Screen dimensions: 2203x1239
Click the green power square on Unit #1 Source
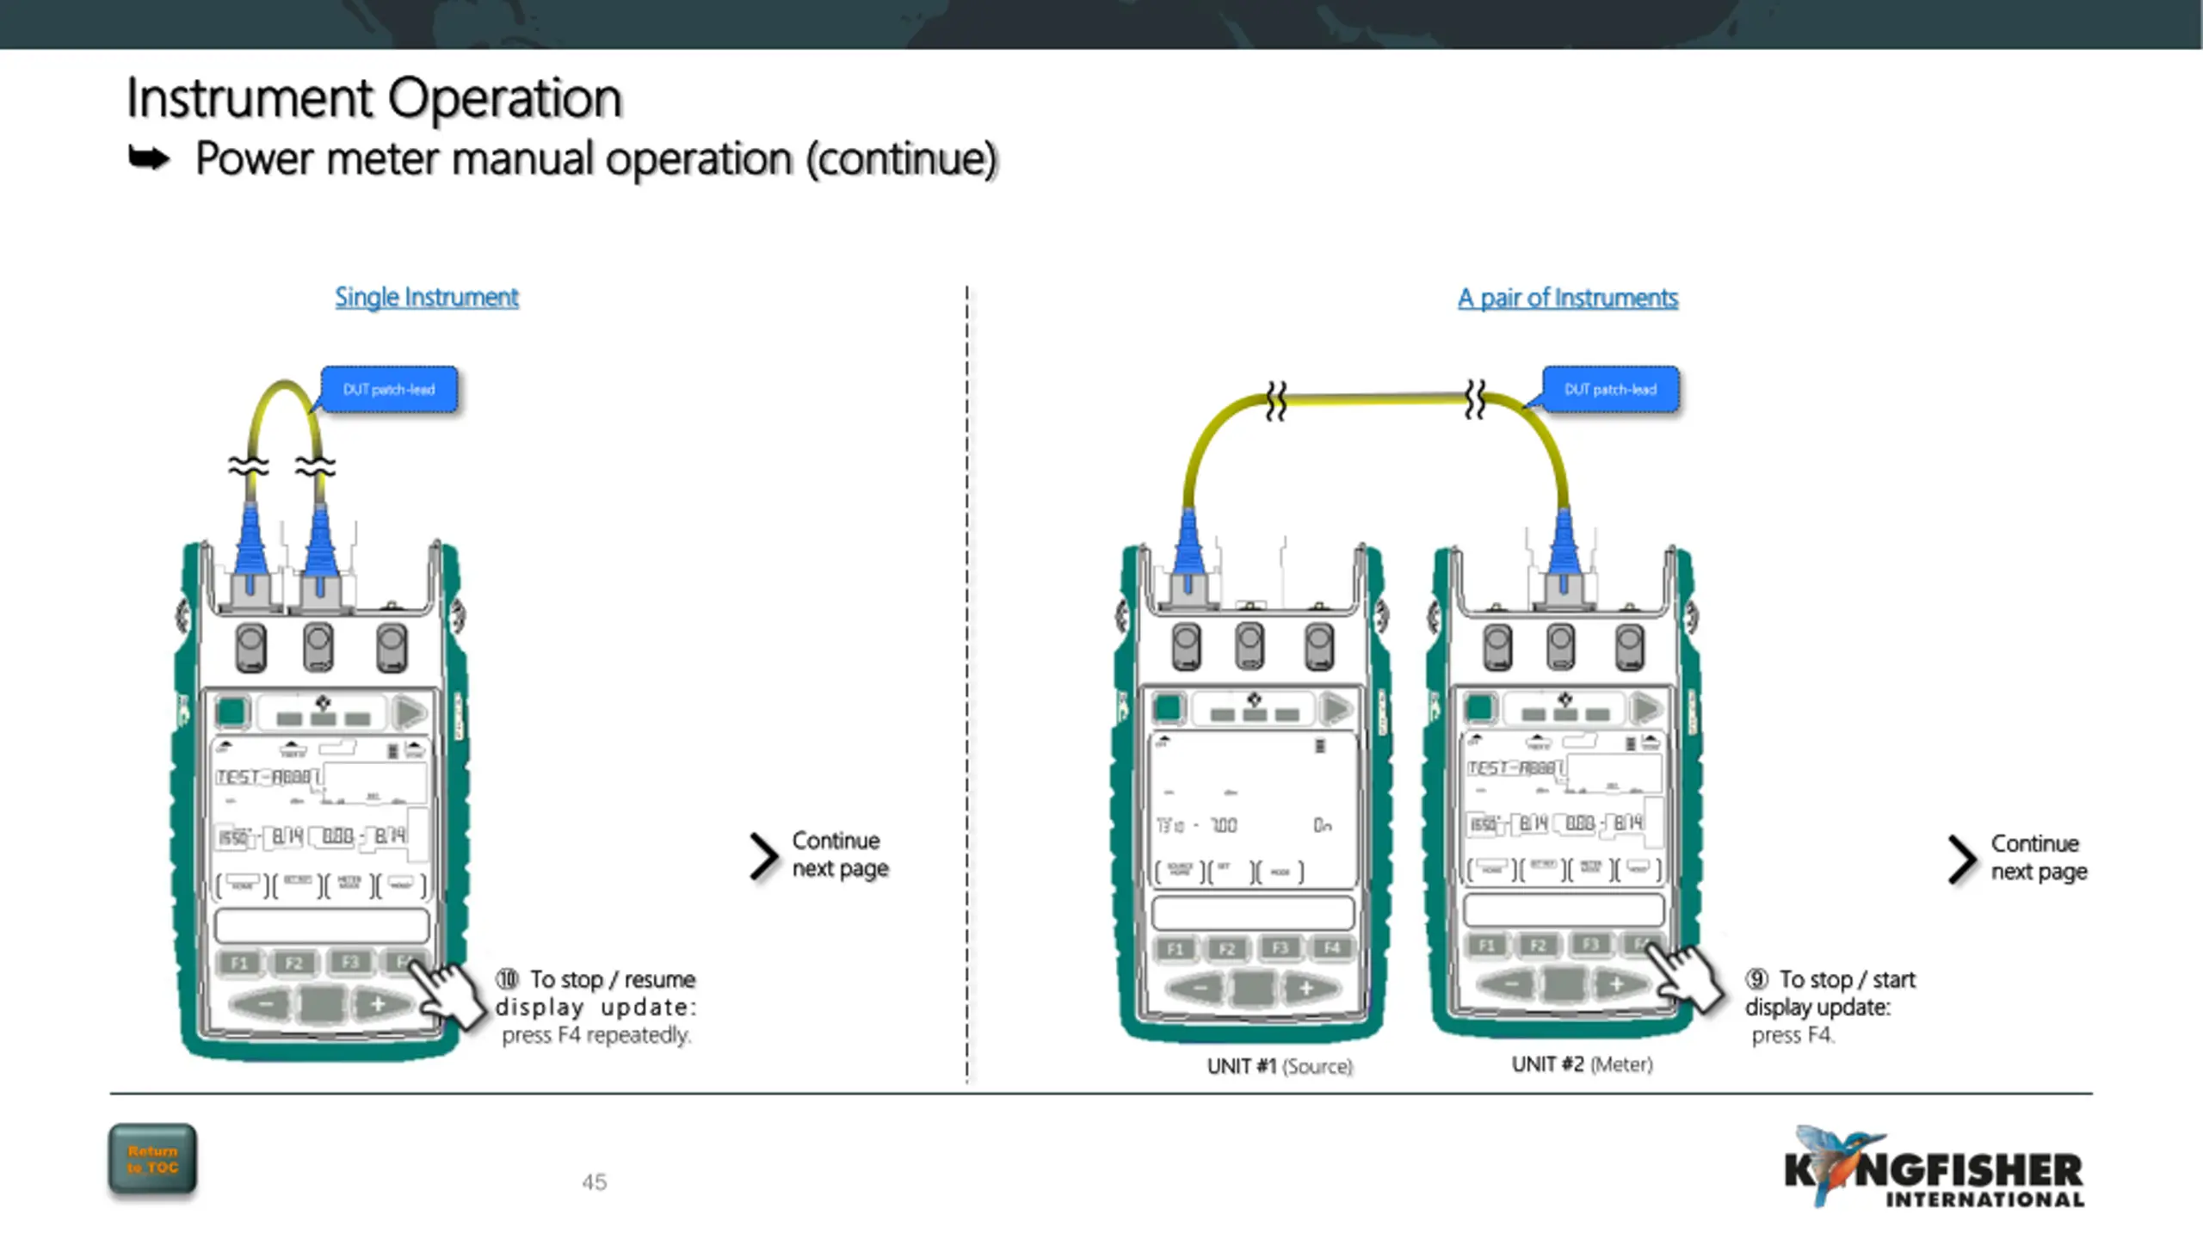tap(1168, 708)
